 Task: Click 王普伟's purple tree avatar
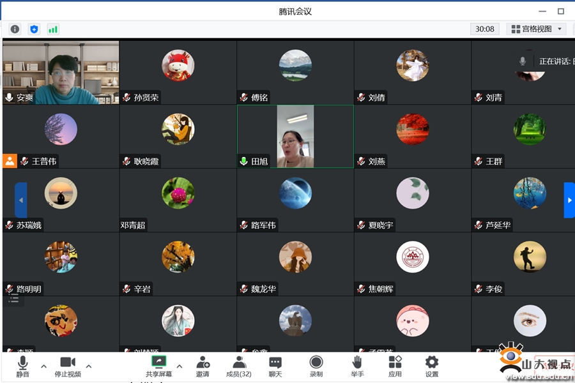(61, 129)
